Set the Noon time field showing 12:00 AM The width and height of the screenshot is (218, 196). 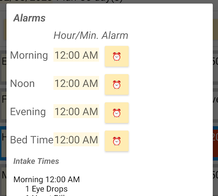coord(76,83)
